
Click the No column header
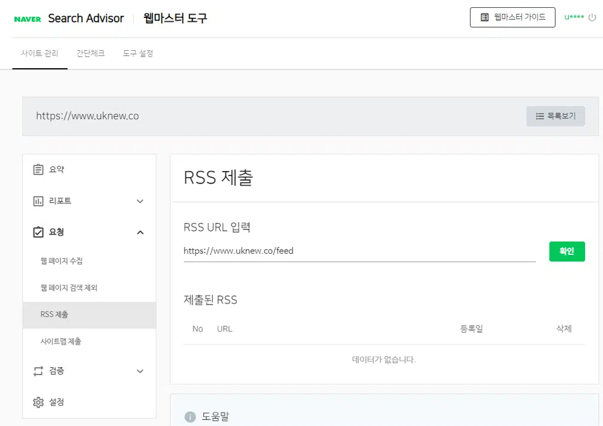tap(197, 329)
